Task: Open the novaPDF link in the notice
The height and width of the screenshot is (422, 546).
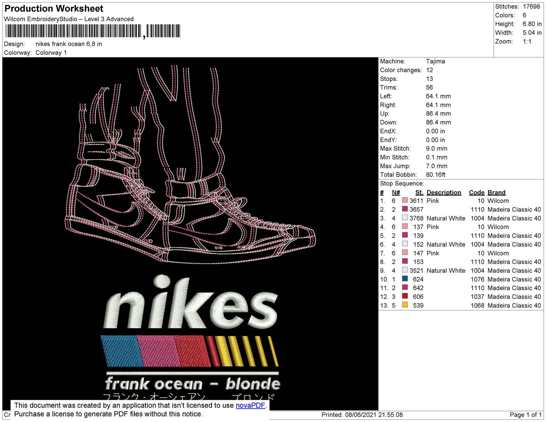Action: [250, 405]
